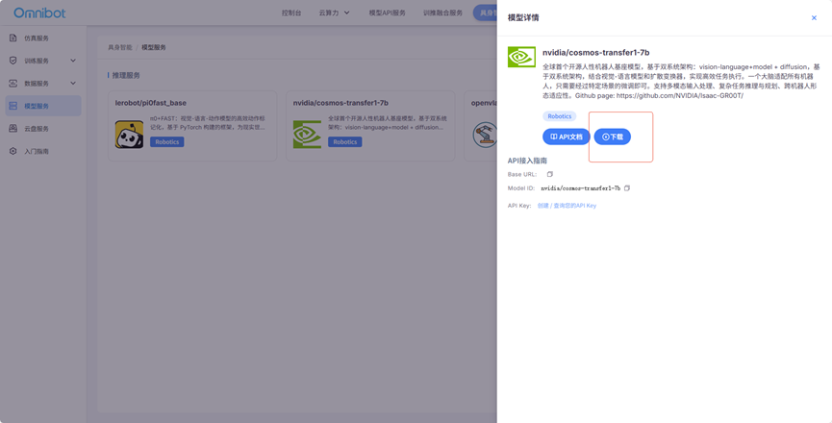This screenshot has height=423, width=832.
Task: Open the 云算力 dropdown arrow
Action: coord(347,12)
